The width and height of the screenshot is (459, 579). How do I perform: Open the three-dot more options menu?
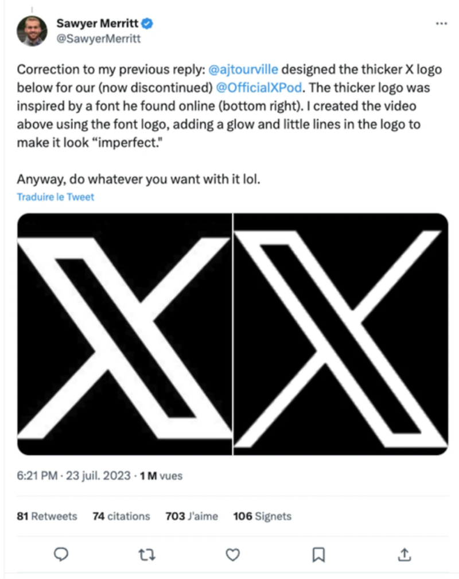pos(441,24)
